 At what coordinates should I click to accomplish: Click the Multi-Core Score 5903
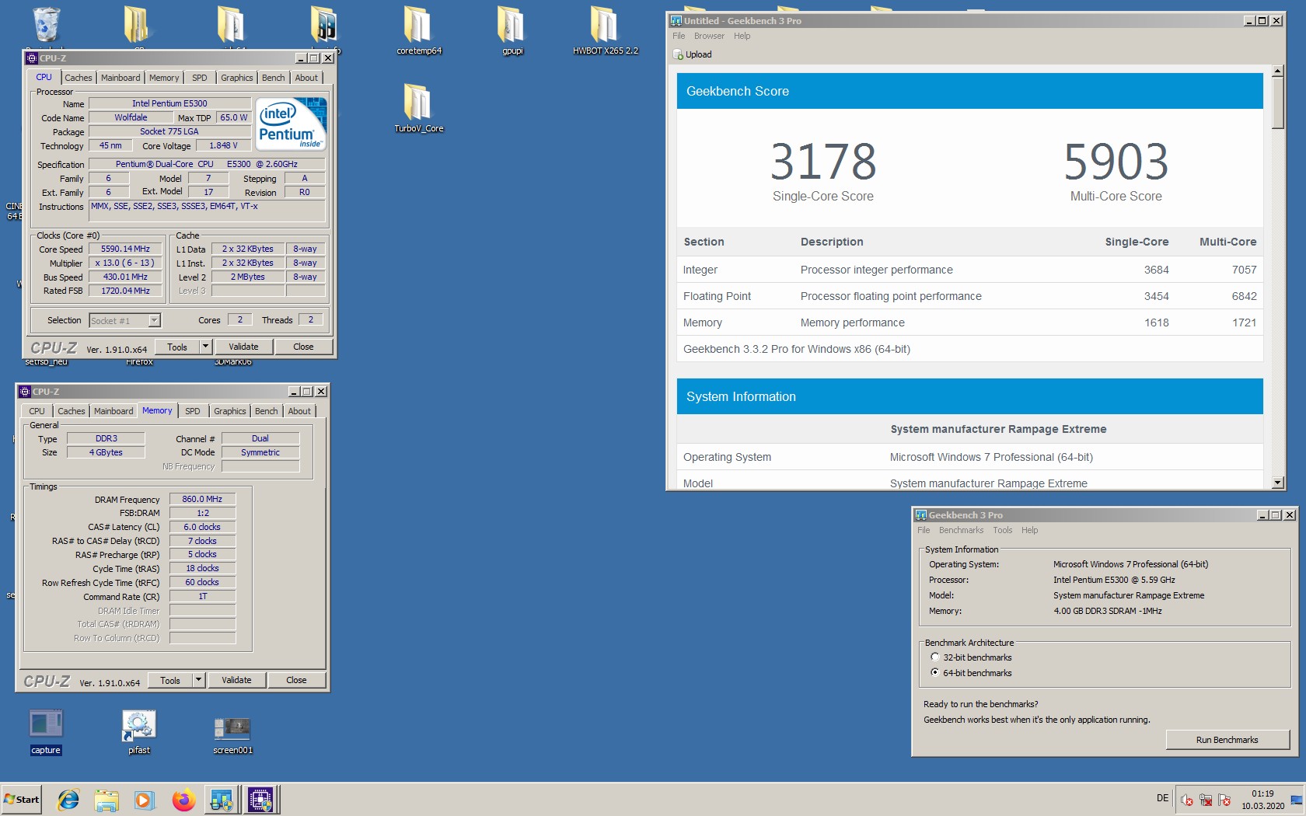click(x=1116, y=162)
